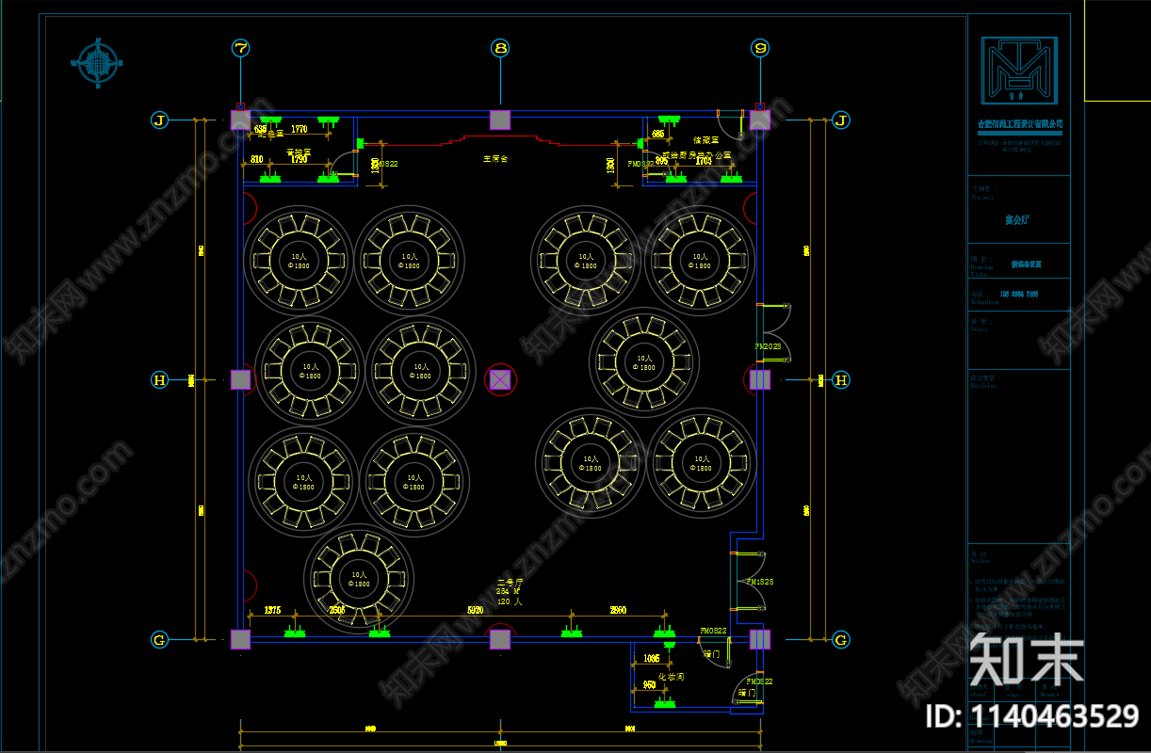Select the red-circled center column symbol

[500, 379]
